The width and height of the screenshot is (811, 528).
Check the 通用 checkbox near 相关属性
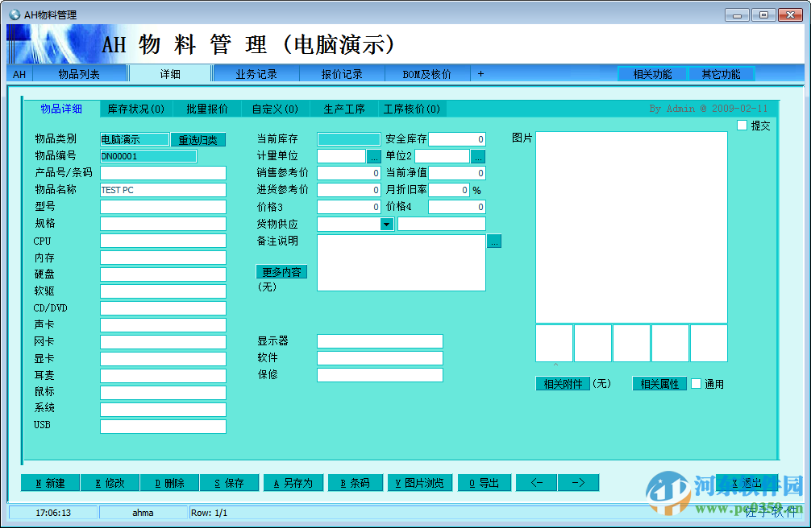pos(697,384)
